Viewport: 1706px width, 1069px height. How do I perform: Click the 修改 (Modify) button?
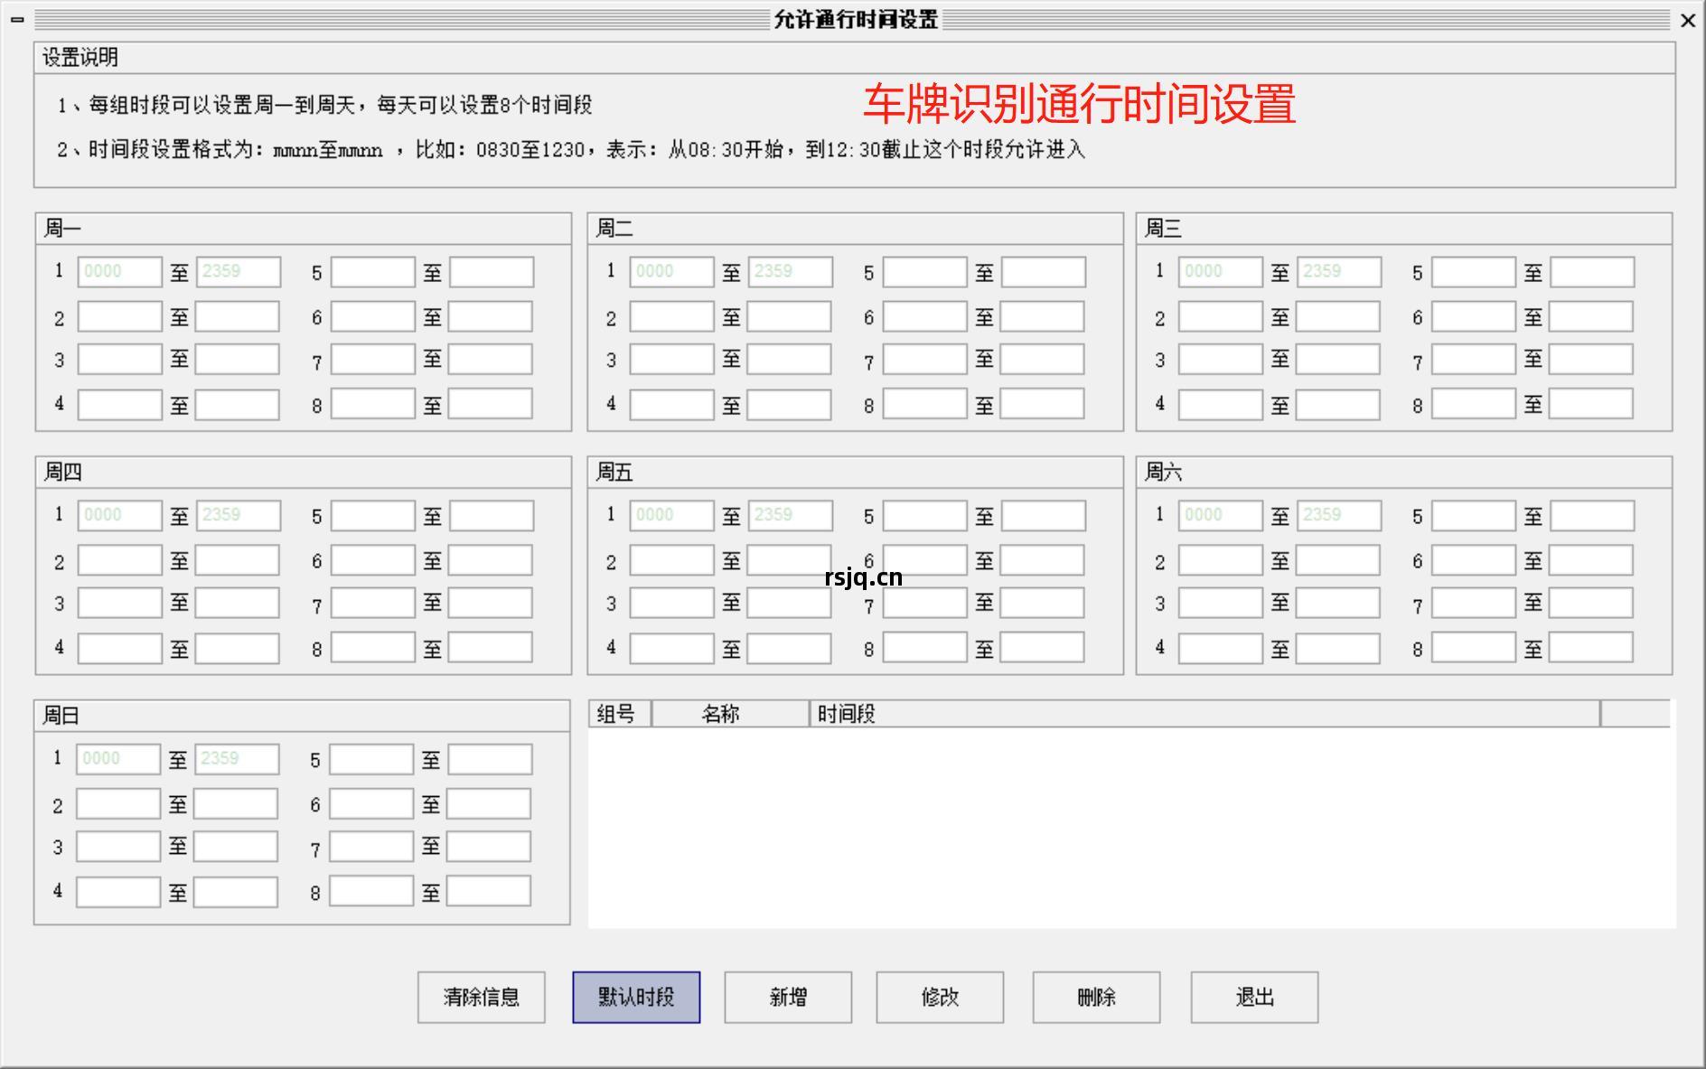[x=939, y=997]
